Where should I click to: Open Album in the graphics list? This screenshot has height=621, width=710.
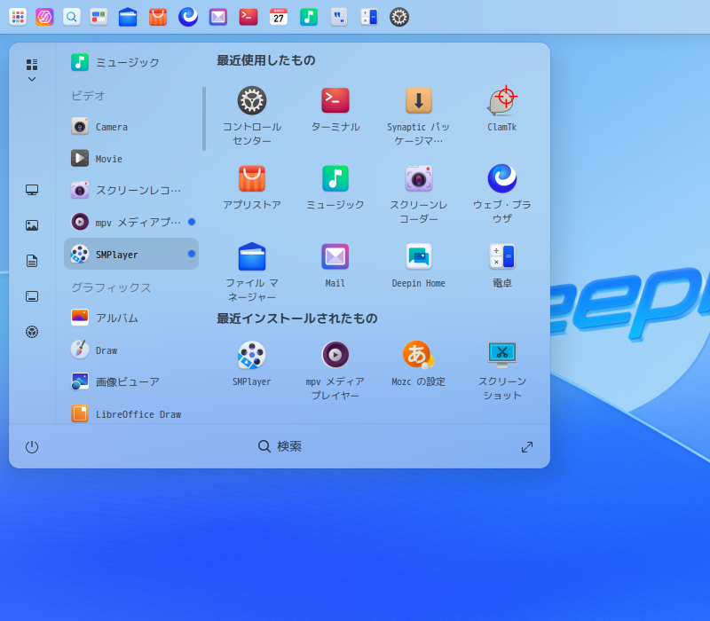click(131, 318)
